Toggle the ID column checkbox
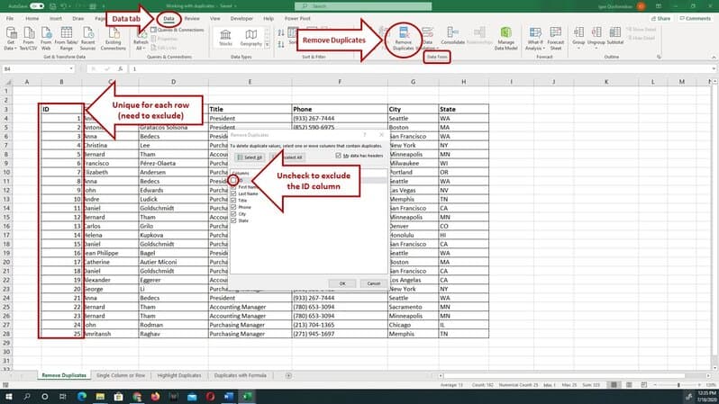The height and width of the screenshot is (404, 719). pyautogui.click(x=233, y=180)
